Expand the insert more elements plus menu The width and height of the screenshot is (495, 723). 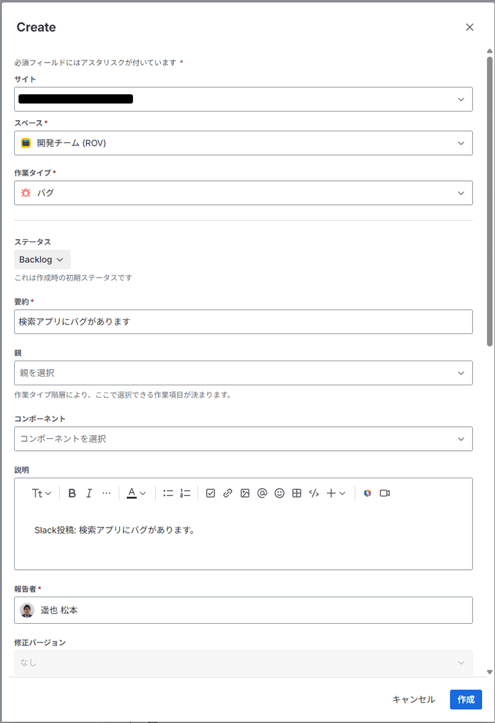[x=333, y=493]
